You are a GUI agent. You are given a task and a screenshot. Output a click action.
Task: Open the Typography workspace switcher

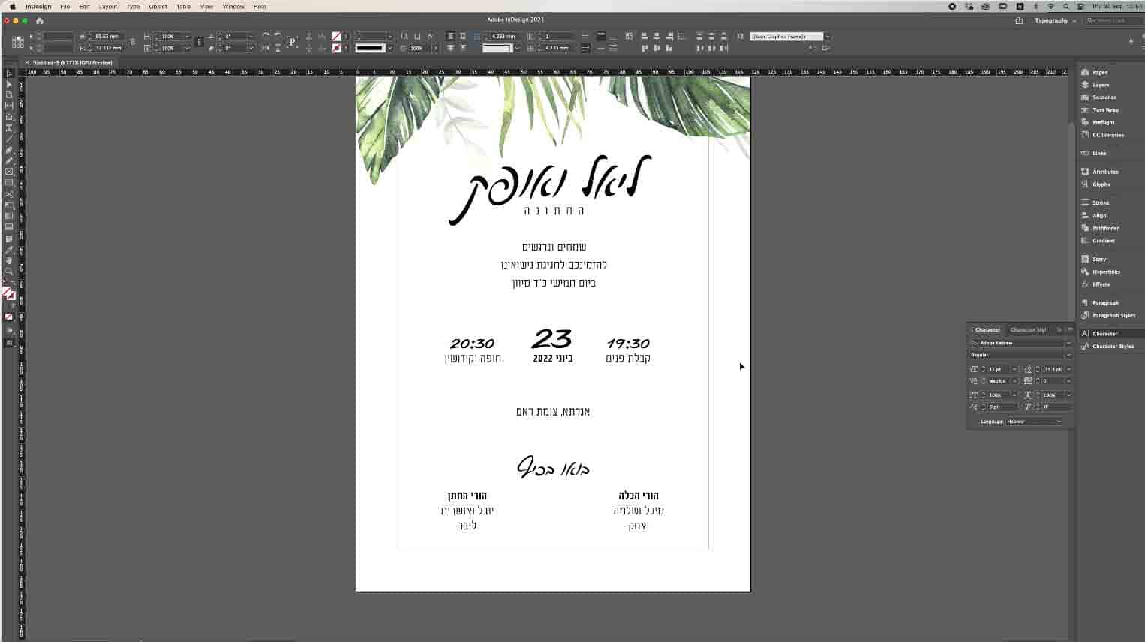coord(1055,21)
